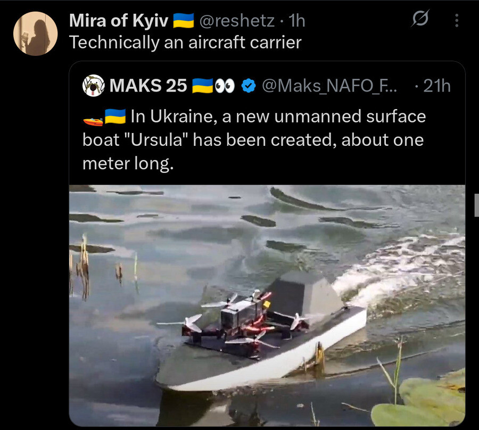Image resolution: width=479 pixels, height=430 pixels.
Task: Click the Grok slashed-circle icon
Action: point(420,18)
